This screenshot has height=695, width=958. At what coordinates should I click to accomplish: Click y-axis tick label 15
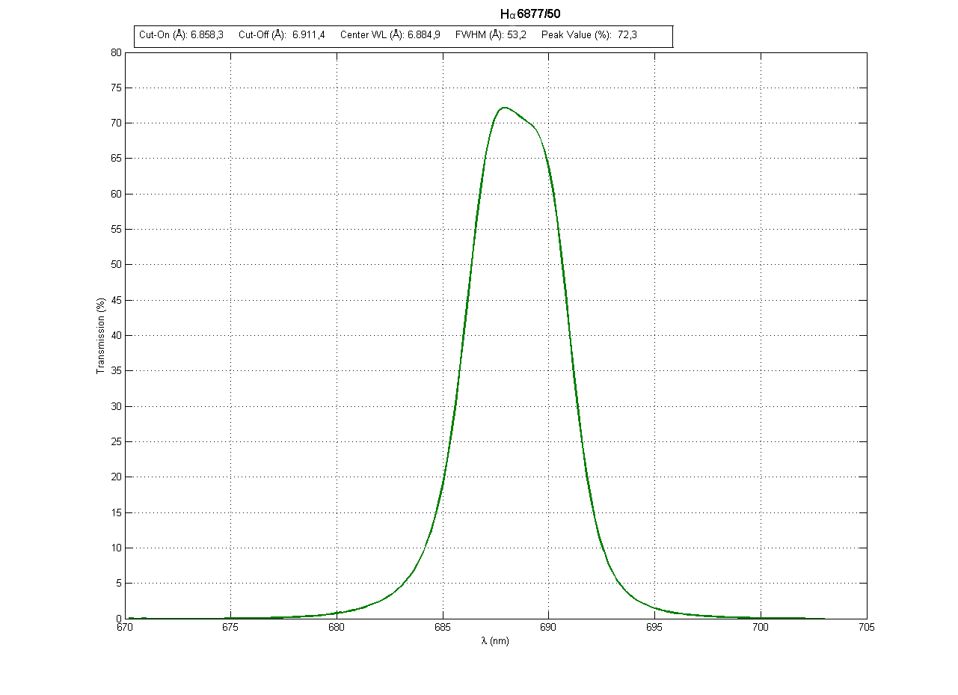click(116, 512)
